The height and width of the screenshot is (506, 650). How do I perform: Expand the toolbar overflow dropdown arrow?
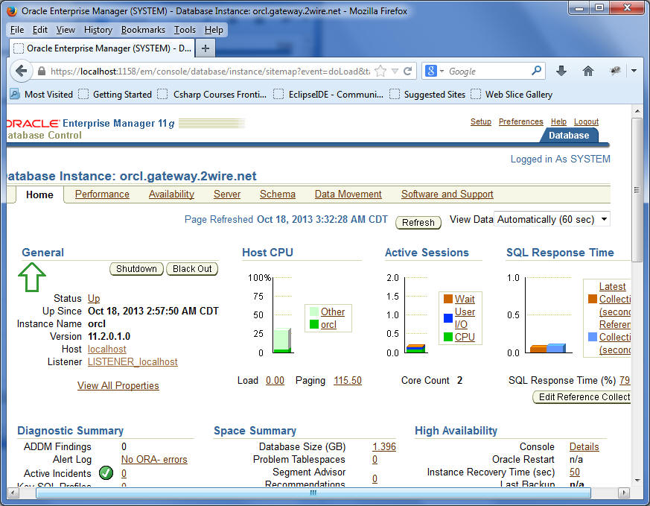coord(634,71)
